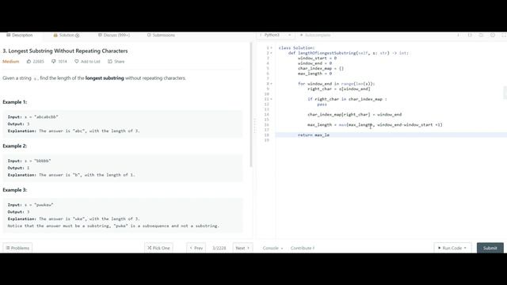Click the description panel scrollbar
Screen dimensions: 507x285
pyautogui.click(x=251, y=105)
